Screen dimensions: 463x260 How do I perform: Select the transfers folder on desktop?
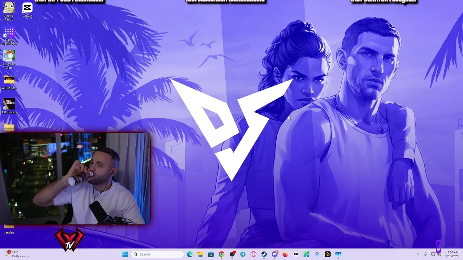9,230
